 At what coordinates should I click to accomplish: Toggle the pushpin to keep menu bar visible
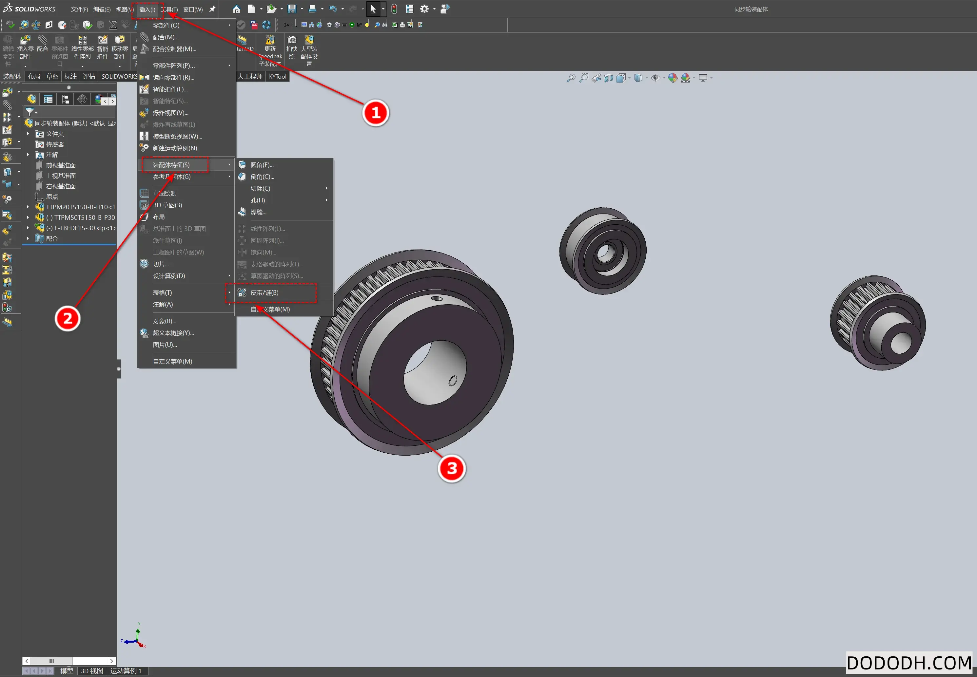pyautogui.click(x=212, y=9)
